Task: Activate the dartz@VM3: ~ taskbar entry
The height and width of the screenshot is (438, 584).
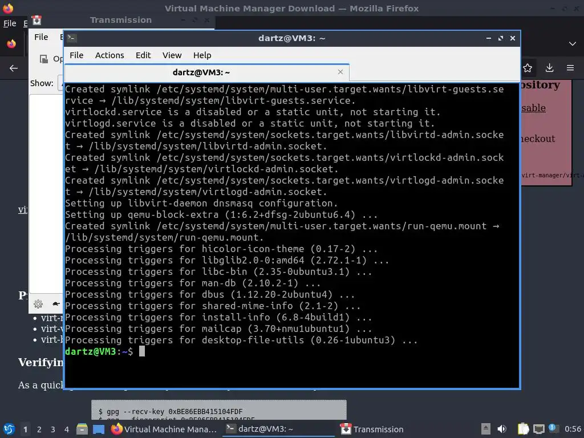Action: click(x=279, y=429)
